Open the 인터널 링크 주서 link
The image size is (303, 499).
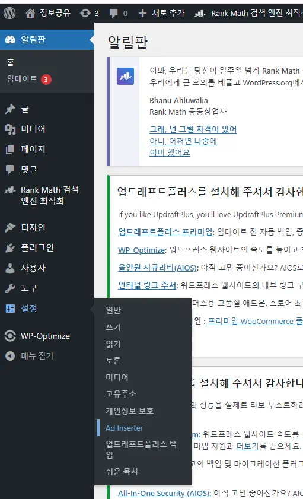(x=147, y=285)
